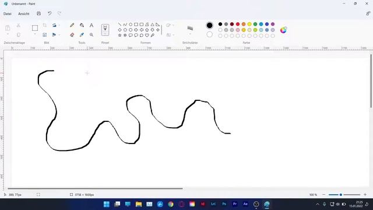
Task: Show hidden system tray icons chevron
Action: 318,204
